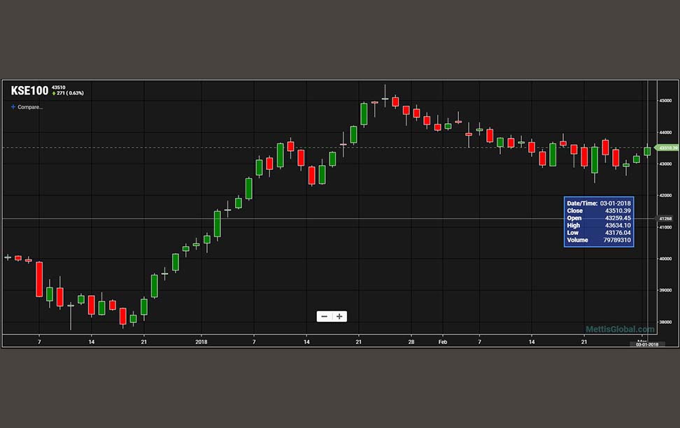Viewport: 680px width, 428px height.
Task: Select the Open value 43259.45 in tooltip
Action: pos(618,218)
